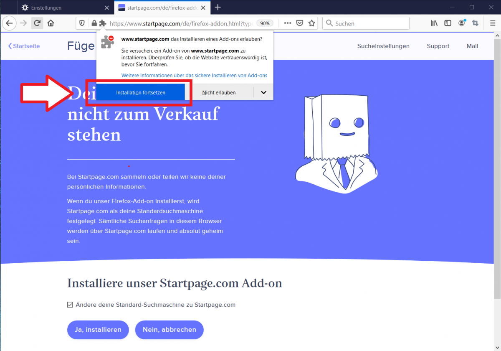Go back via Startseite link
501x351 pixels.
[x=24, y=46]
